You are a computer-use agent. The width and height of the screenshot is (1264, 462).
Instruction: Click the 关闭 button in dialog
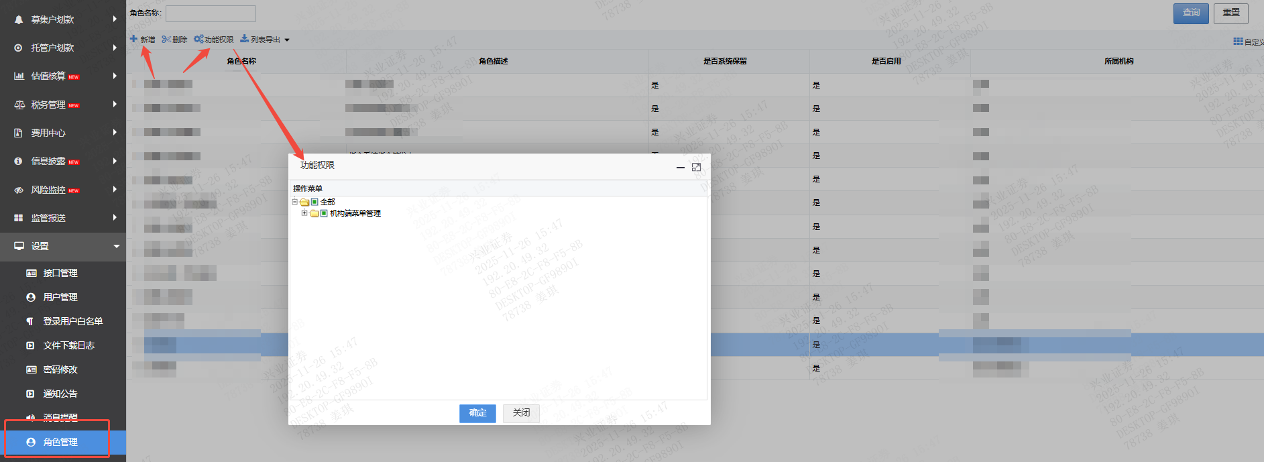pos(521,413)
